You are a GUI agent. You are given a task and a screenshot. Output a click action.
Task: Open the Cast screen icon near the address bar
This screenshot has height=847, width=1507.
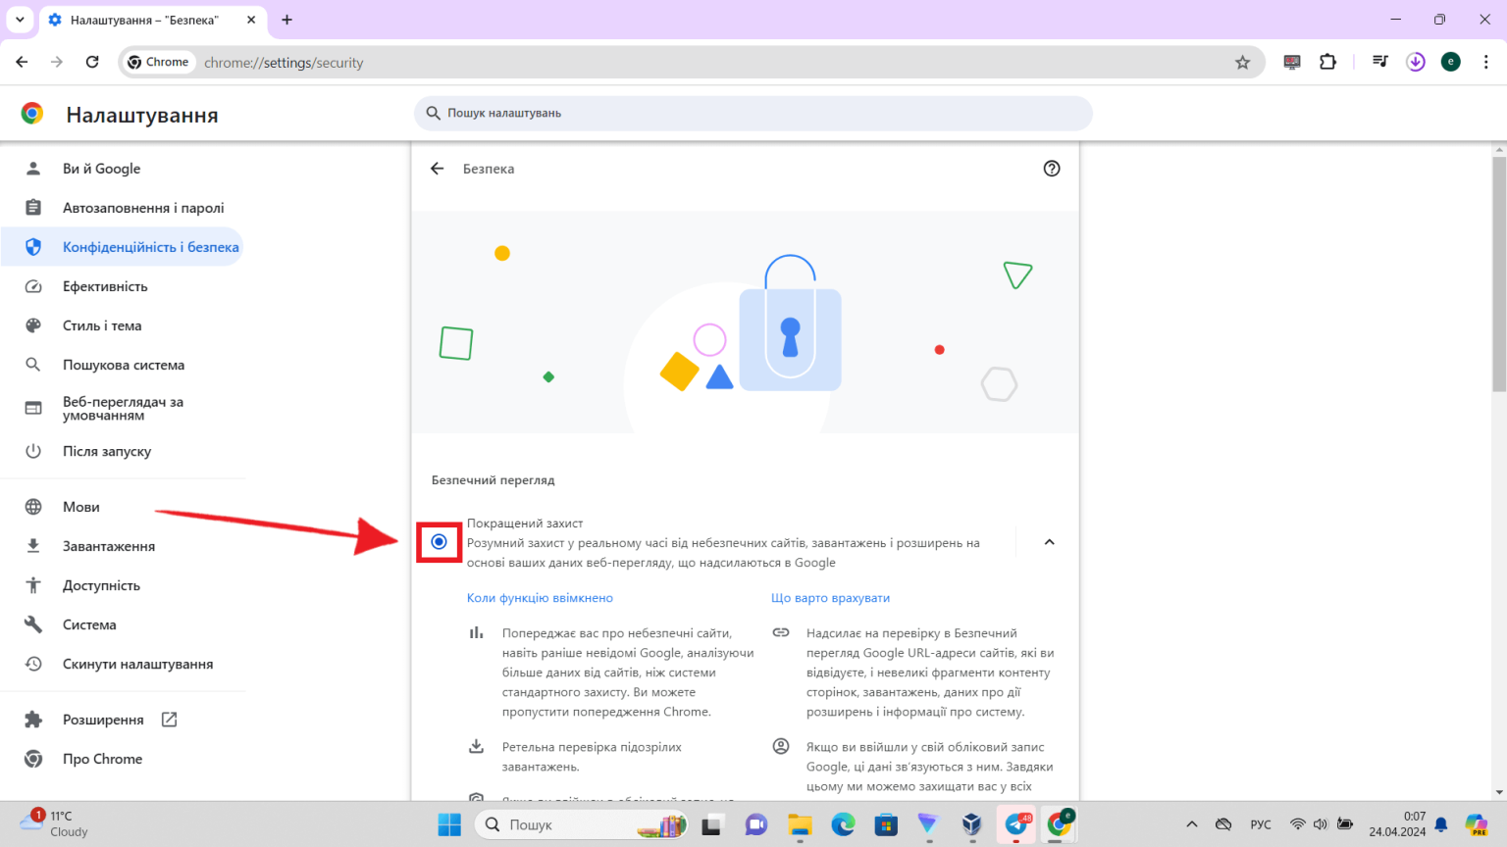(1290, 61)
